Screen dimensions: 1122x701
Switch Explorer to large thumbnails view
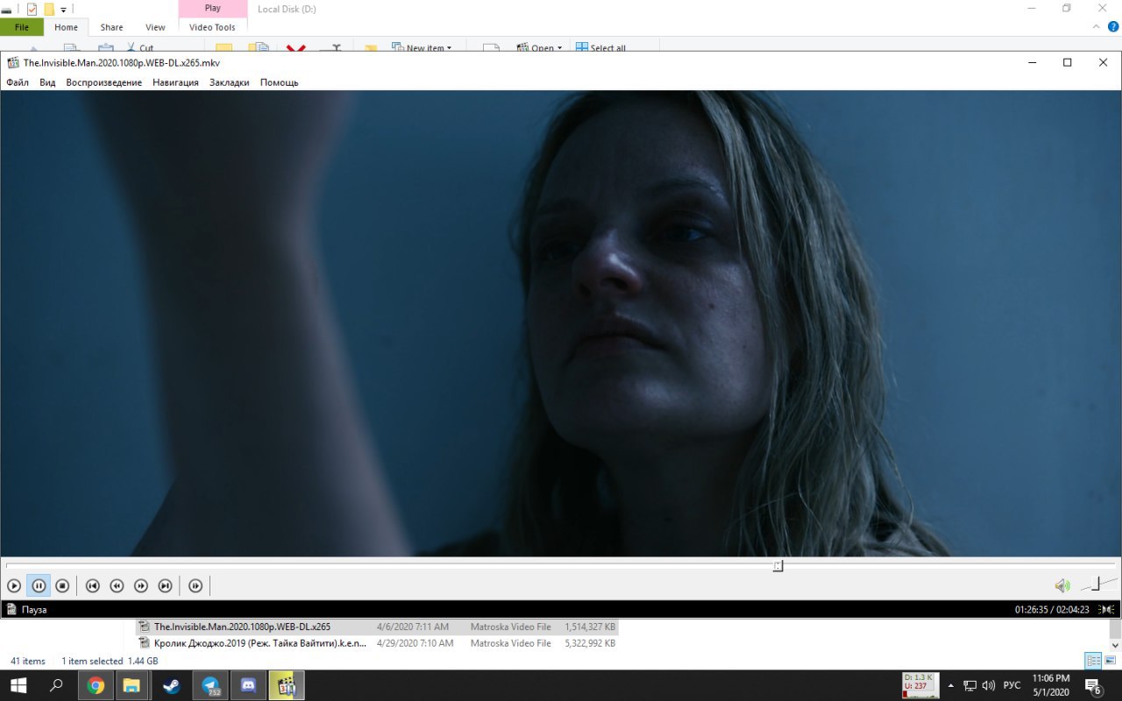click(1110, 661)
